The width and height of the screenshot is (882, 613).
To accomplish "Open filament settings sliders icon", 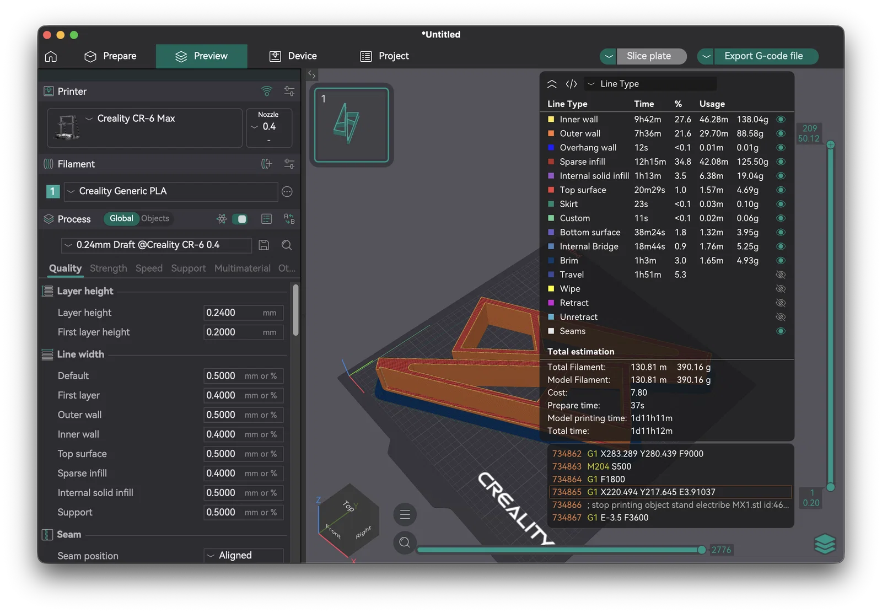I will tap(289, 164).
